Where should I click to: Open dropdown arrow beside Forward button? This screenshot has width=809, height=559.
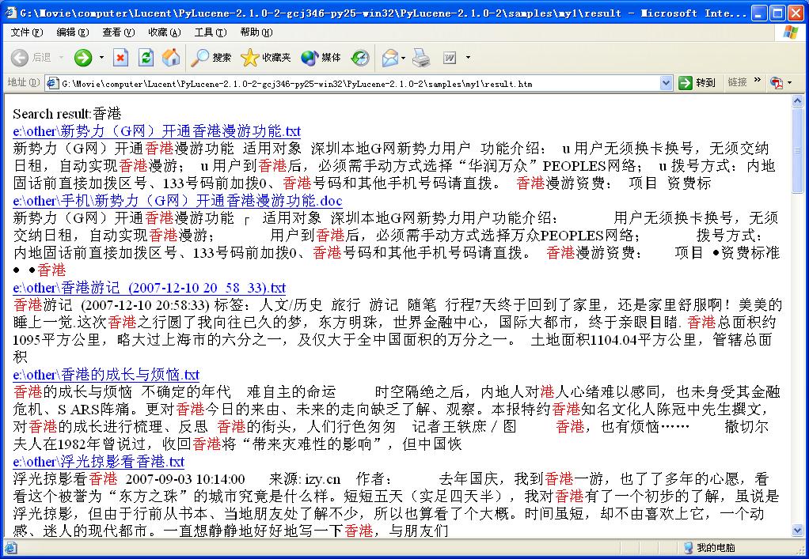point(101,58)
